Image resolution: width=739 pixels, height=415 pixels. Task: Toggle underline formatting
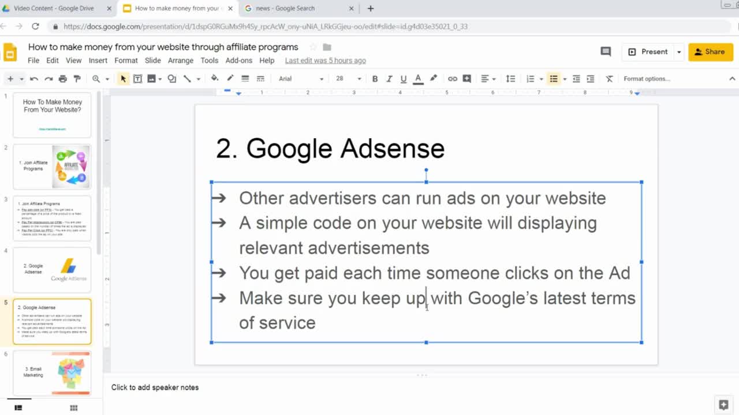[404, 79]
